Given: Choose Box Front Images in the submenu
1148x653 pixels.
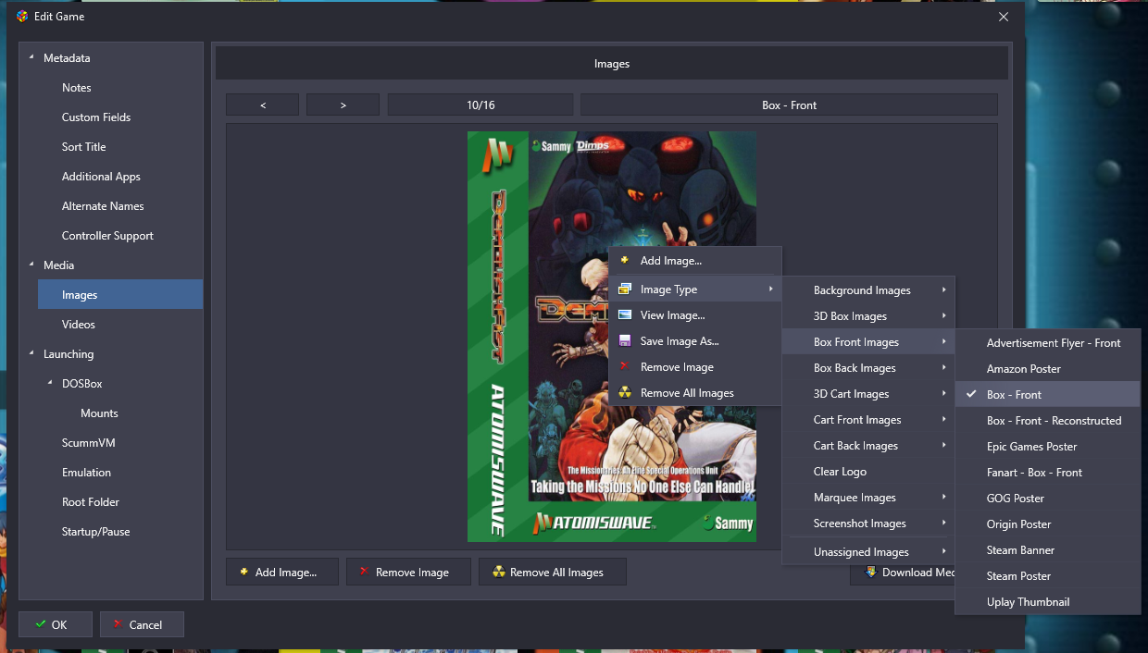Looking at the screenshot, I should (868, 342).
